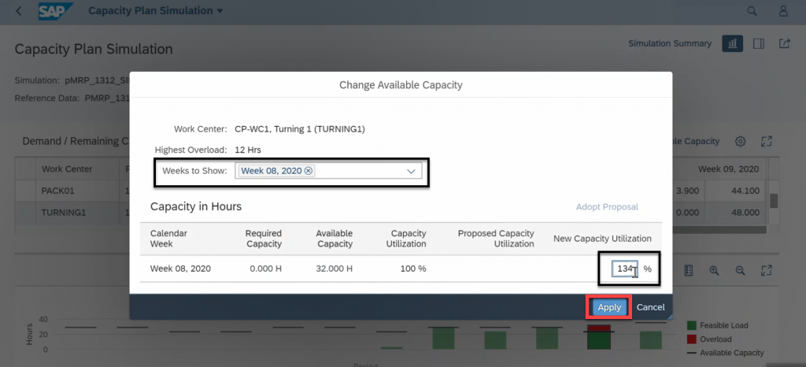806x367 pixels.
Task: Click the table vertical scrollbar
Action: (774, 201)
